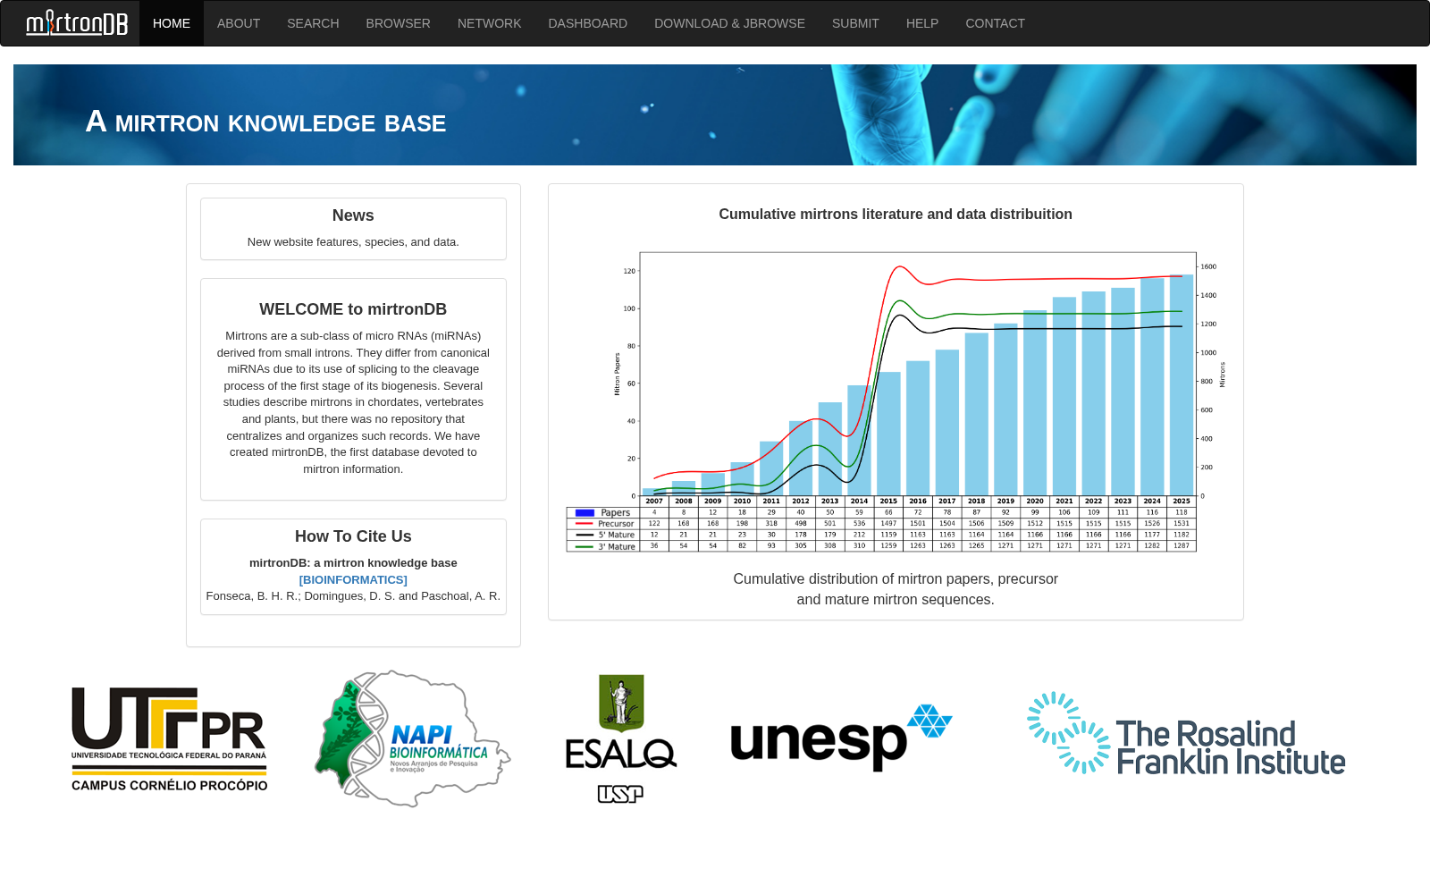
Task: Open the HELP menu item
Action: [x=922, y=23]
